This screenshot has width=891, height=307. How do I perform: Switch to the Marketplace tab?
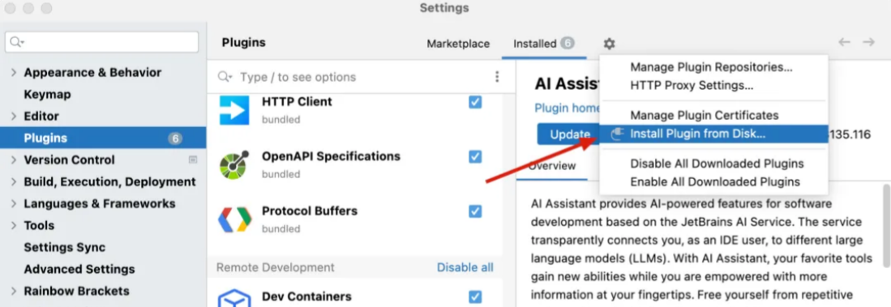(458, 44)
